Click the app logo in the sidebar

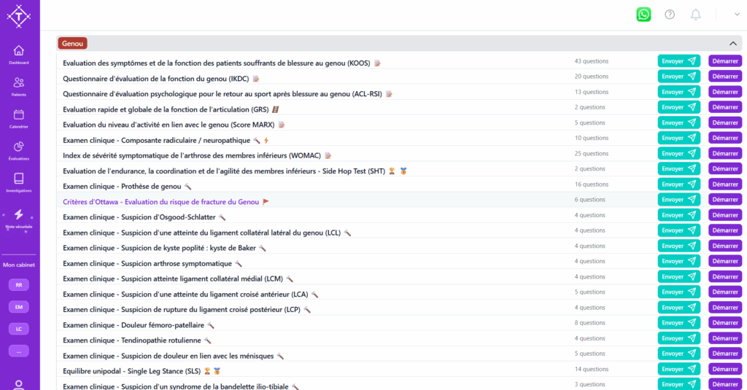pyautogui.click(x=19, y=17)
